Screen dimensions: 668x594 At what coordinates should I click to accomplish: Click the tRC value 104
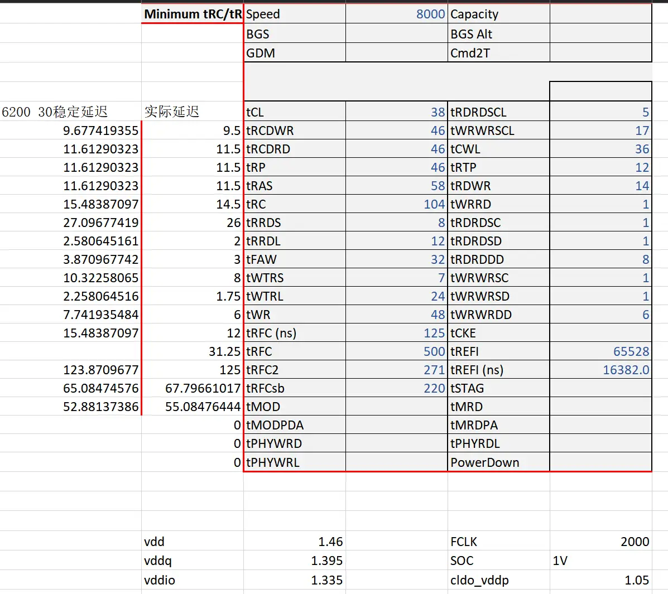(x=397, y=204)
